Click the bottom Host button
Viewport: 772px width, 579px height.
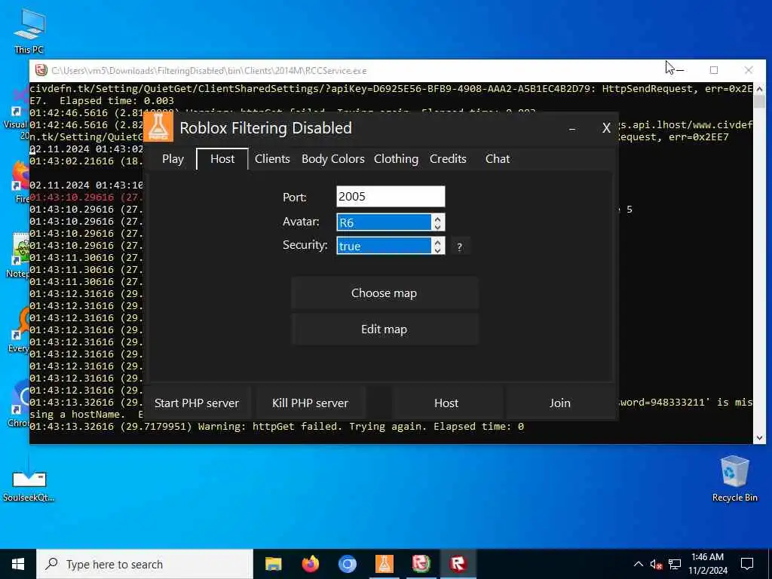click(x=446, y=403)
